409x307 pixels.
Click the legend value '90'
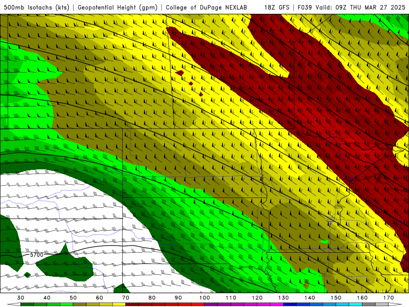(x=178, y=298)
